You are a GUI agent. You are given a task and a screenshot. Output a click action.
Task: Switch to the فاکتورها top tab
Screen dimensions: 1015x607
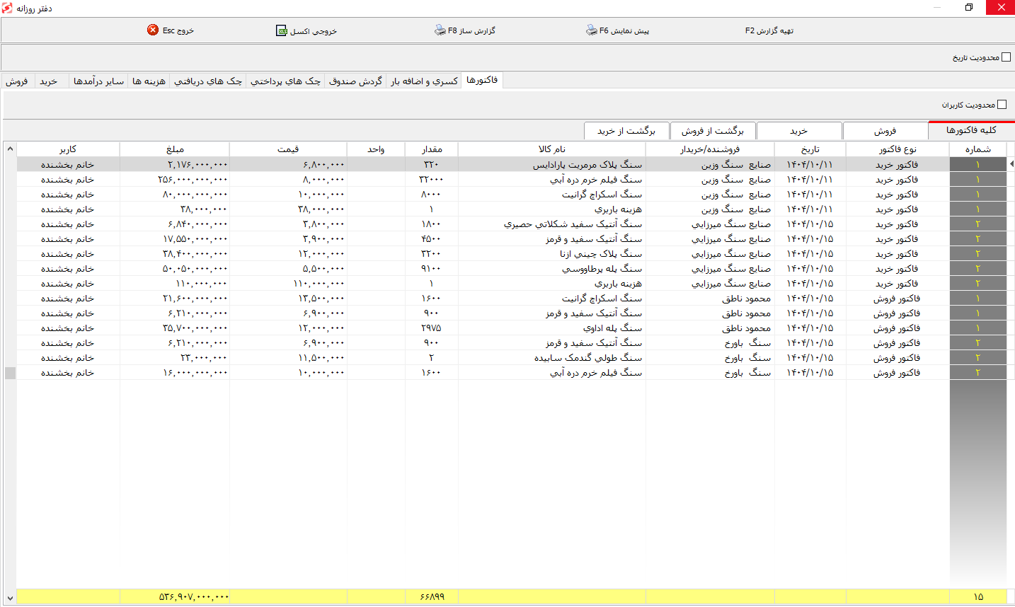coord(482,80)
